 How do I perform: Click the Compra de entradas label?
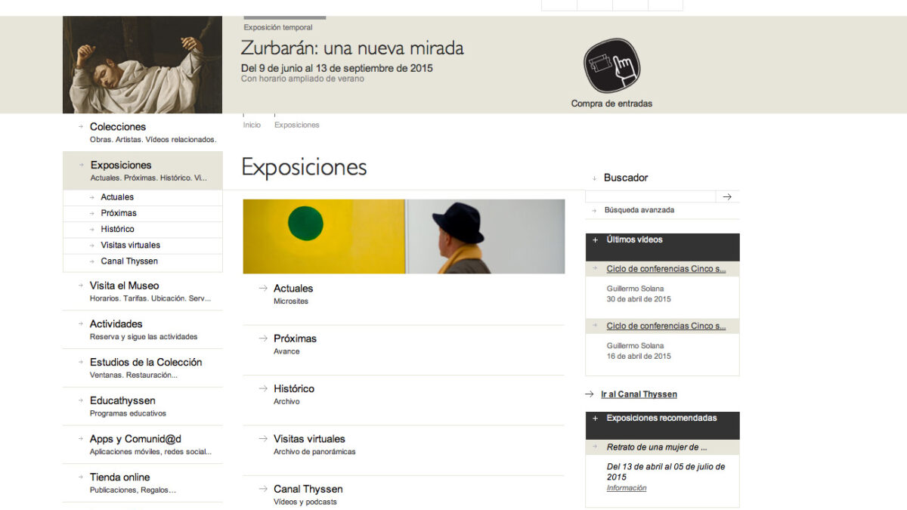pyautogui.click(x=611, y=104)
